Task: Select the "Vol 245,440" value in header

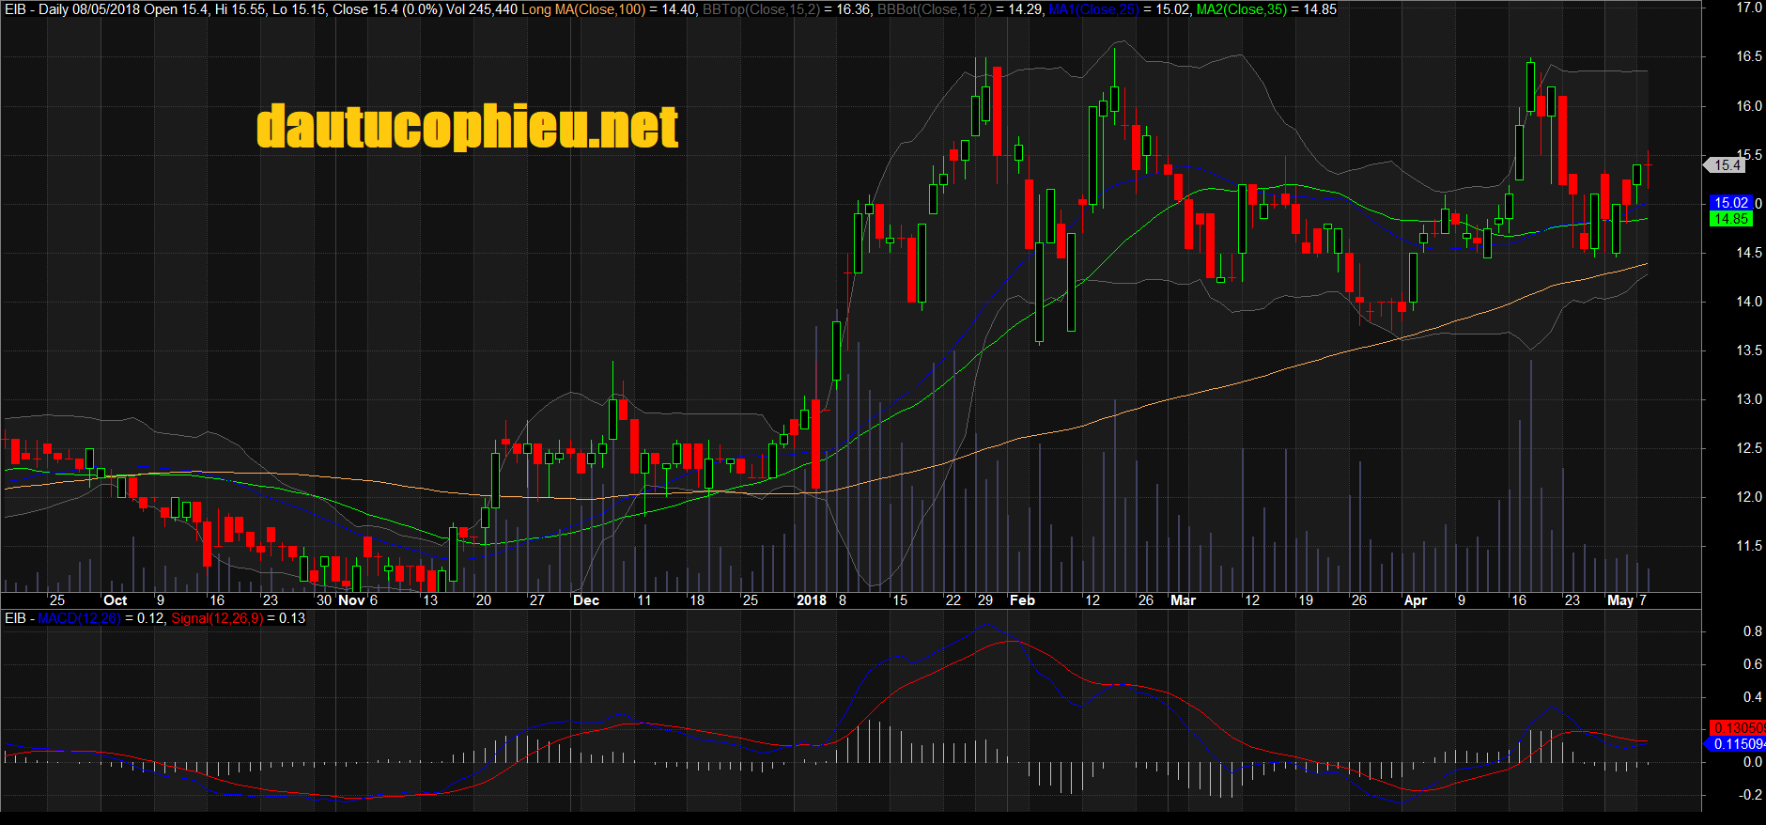Action: [x=482, y=9]
